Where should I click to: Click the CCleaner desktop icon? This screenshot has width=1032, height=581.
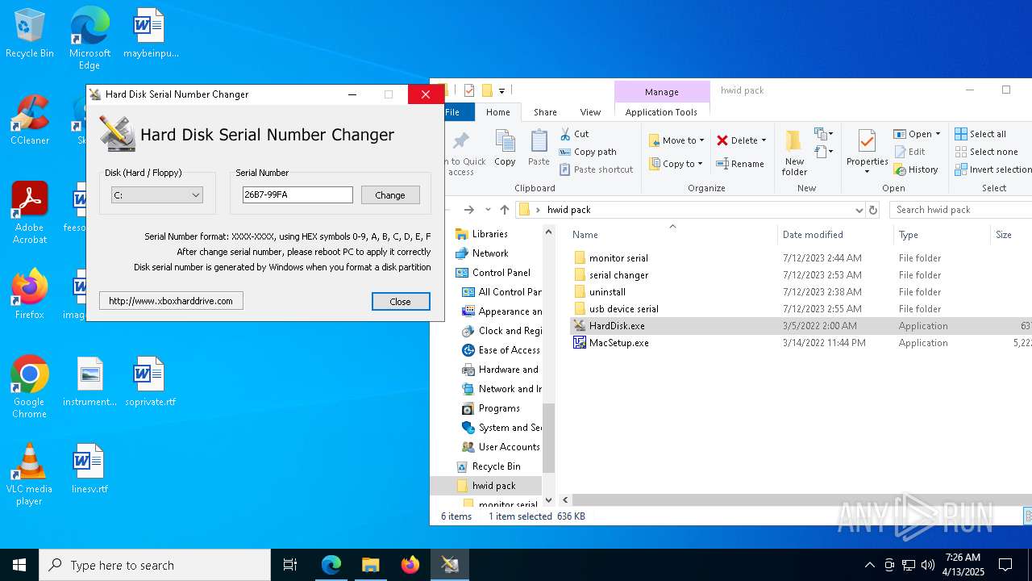tap(30, 119)
